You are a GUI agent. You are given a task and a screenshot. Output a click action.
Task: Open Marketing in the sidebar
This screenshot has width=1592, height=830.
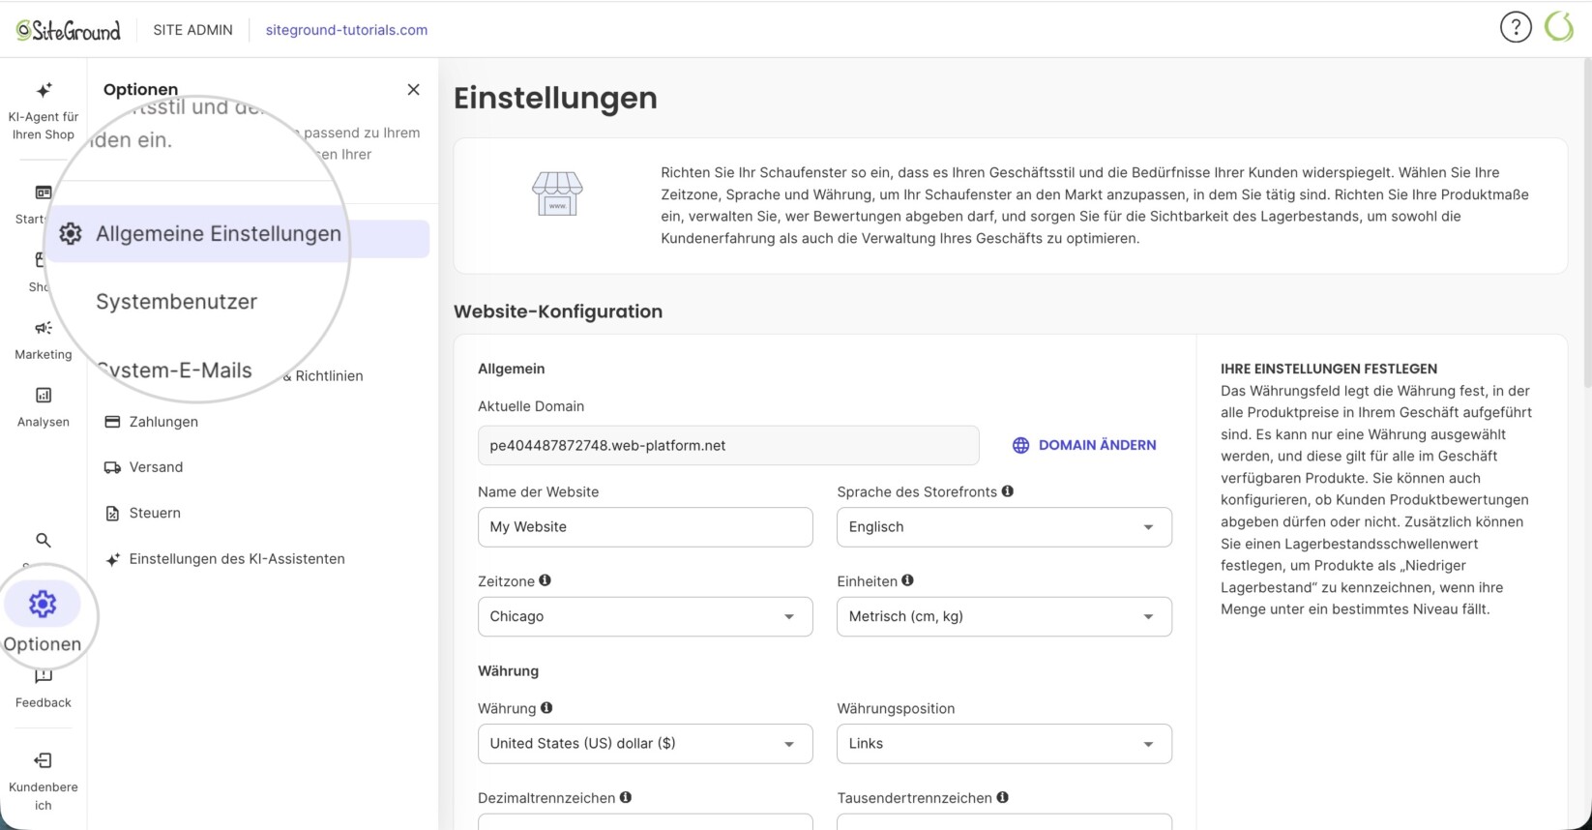coord(44,341)
